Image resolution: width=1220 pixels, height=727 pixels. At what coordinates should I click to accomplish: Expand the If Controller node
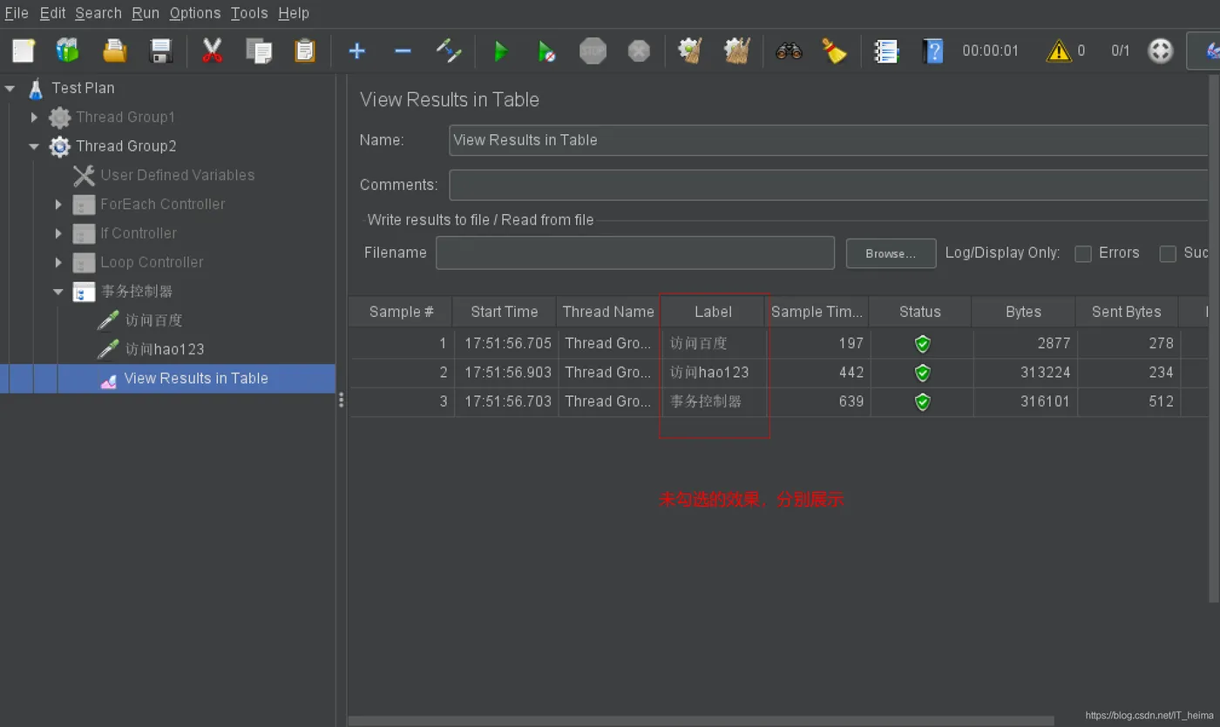[x=59, y=233]
